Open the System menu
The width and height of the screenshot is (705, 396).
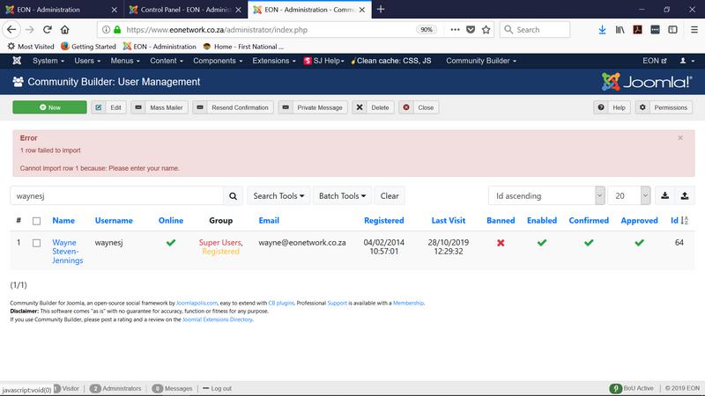pos(48,61)
